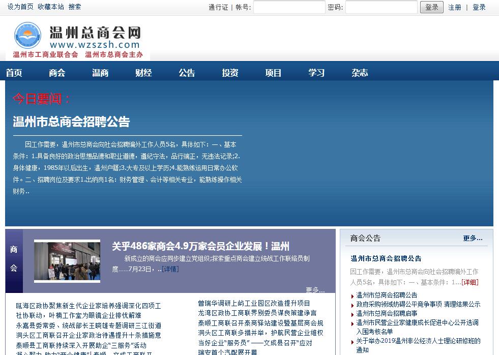Open the 首页 navigation tab
499x355 pixels.
(14, 73)
